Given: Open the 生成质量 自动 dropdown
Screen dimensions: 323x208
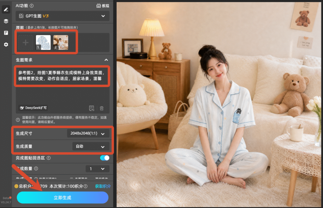Looking at the screenshot, I should (x=91, y=146).
